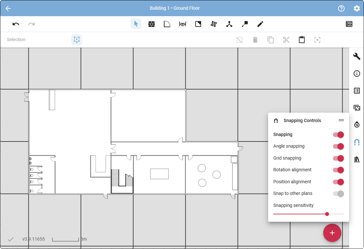This screenshot has height=249, width=364.
Task: Click the Building 1 • Ground Floor title
Action: [x=175, y=8]
